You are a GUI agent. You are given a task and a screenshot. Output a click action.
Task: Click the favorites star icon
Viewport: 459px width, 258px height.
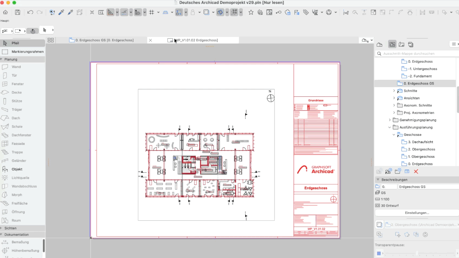[251, 12]
